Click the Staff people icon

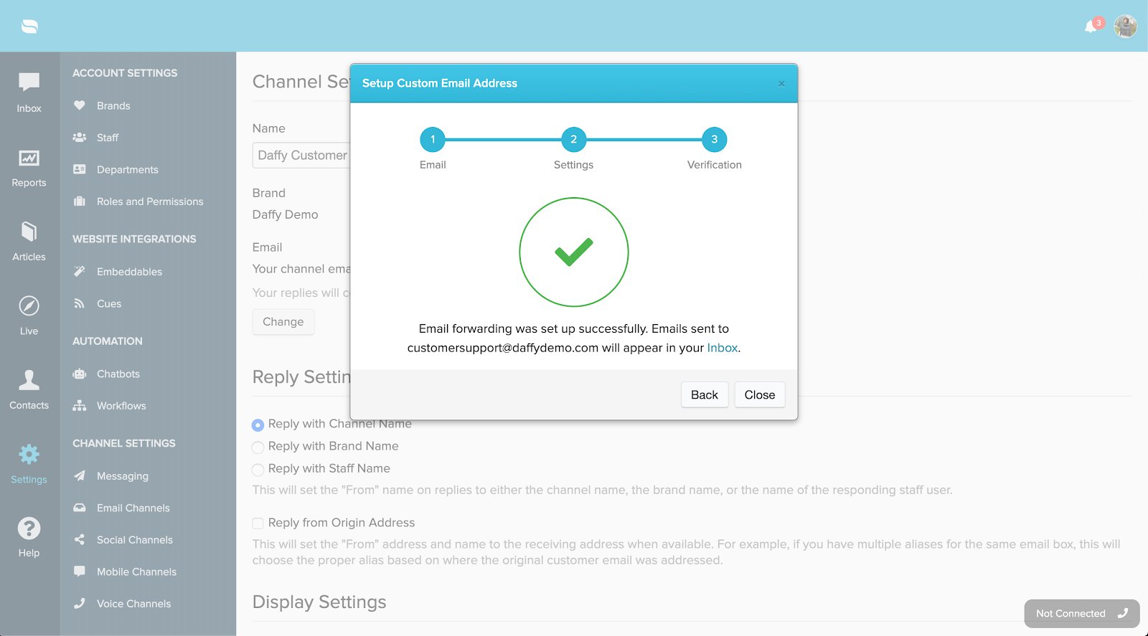tap(80, 137)
